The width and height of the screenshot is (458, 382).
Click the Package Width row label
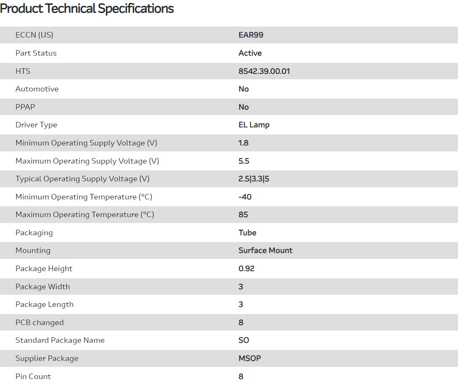pos(43,287)
